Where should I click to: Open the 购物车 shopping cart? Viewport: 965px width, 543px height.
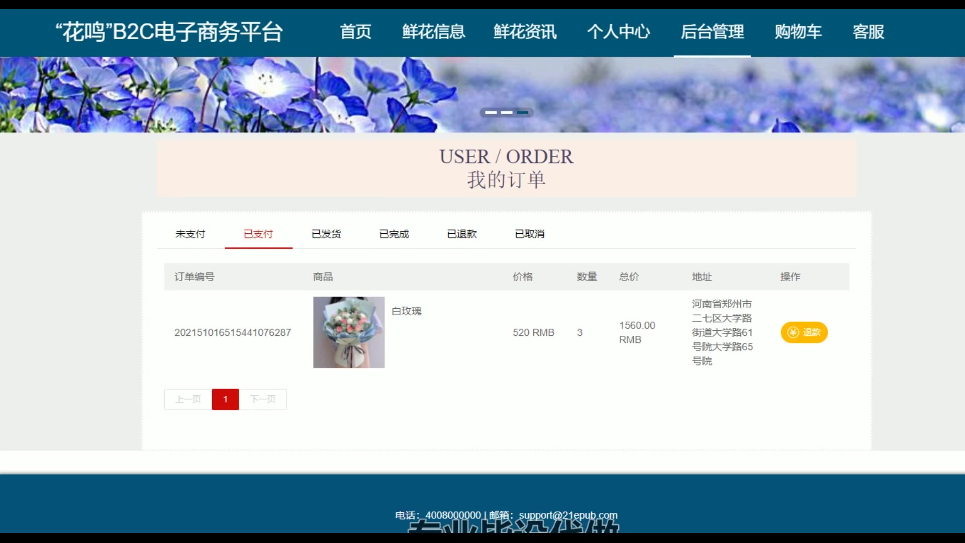pyautogui.click(x=798, y=32)
